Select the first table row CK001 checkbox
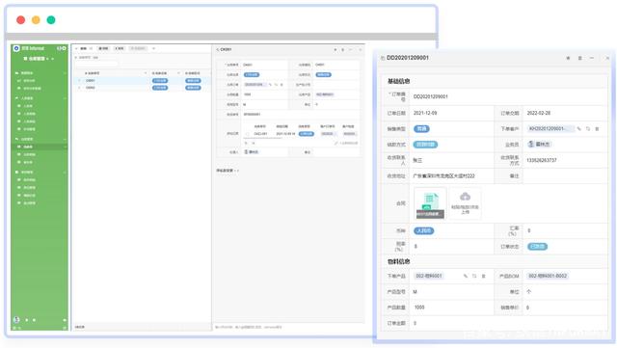The width and height of the screenshot is (617, 348). 79,81
